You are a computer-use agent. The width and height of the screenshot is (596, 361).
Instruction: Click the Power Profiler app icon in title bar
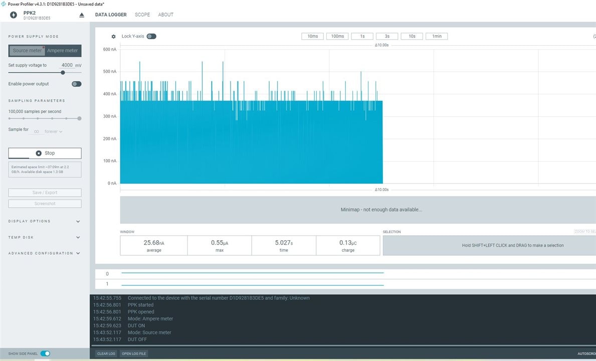(x=4, y=4)
